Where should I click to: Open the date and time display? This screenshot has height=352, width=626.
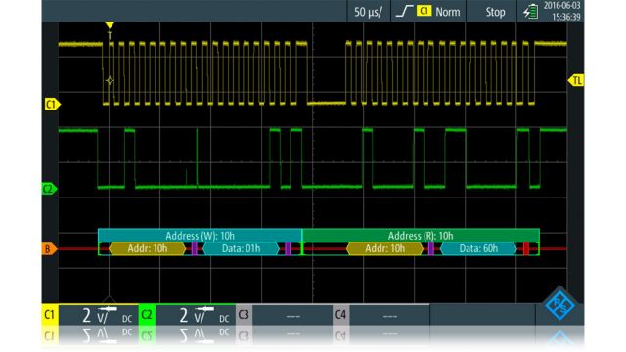(x=561, y=11)
